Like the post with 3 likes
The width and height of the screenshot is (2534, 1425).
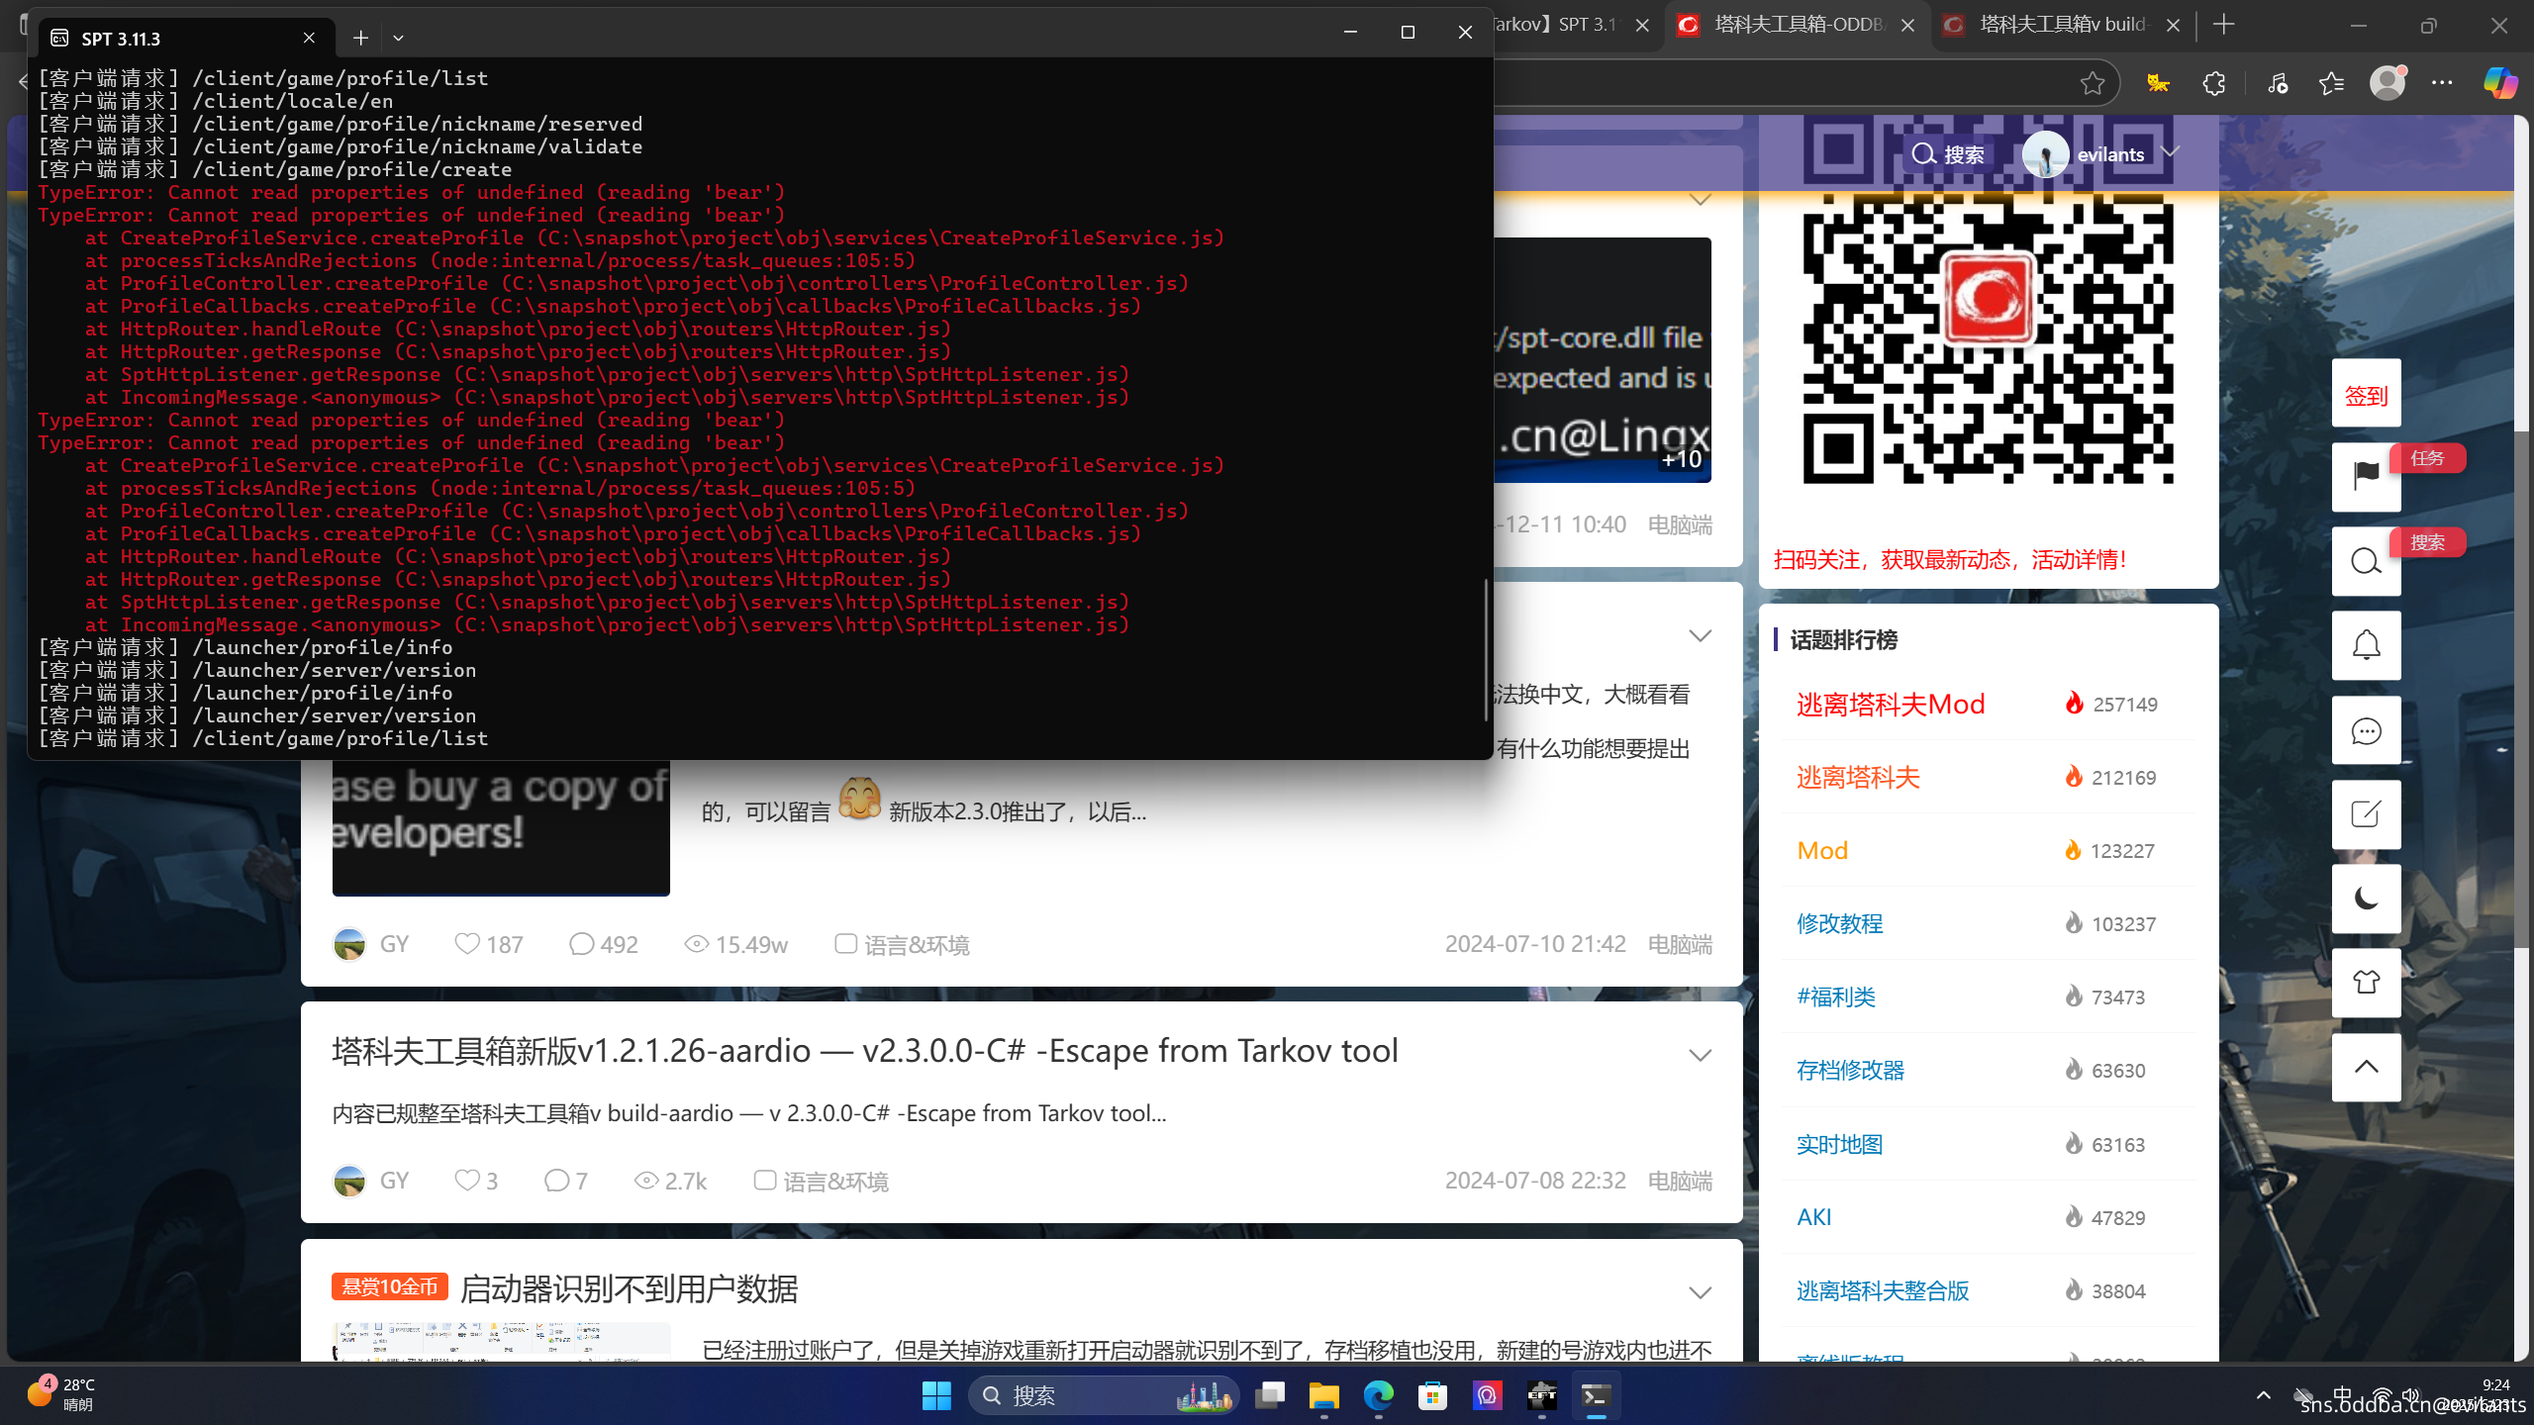coord(467,1180)
